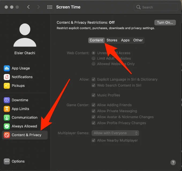Open Pickups in sidebar
The width and height of the screenshot is (182, 171).
coord(25,85)
